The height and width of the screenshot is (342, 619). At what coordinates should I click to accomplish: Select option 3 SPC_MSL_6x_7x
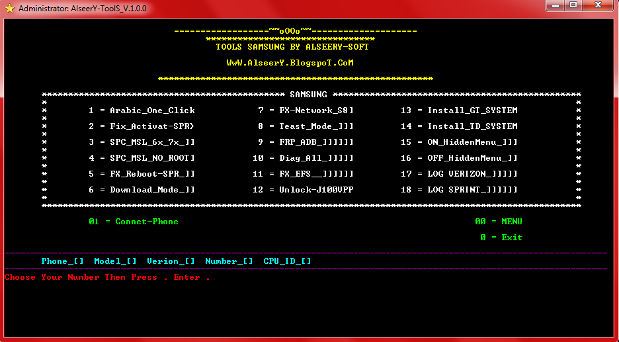(x=142, y=142)
